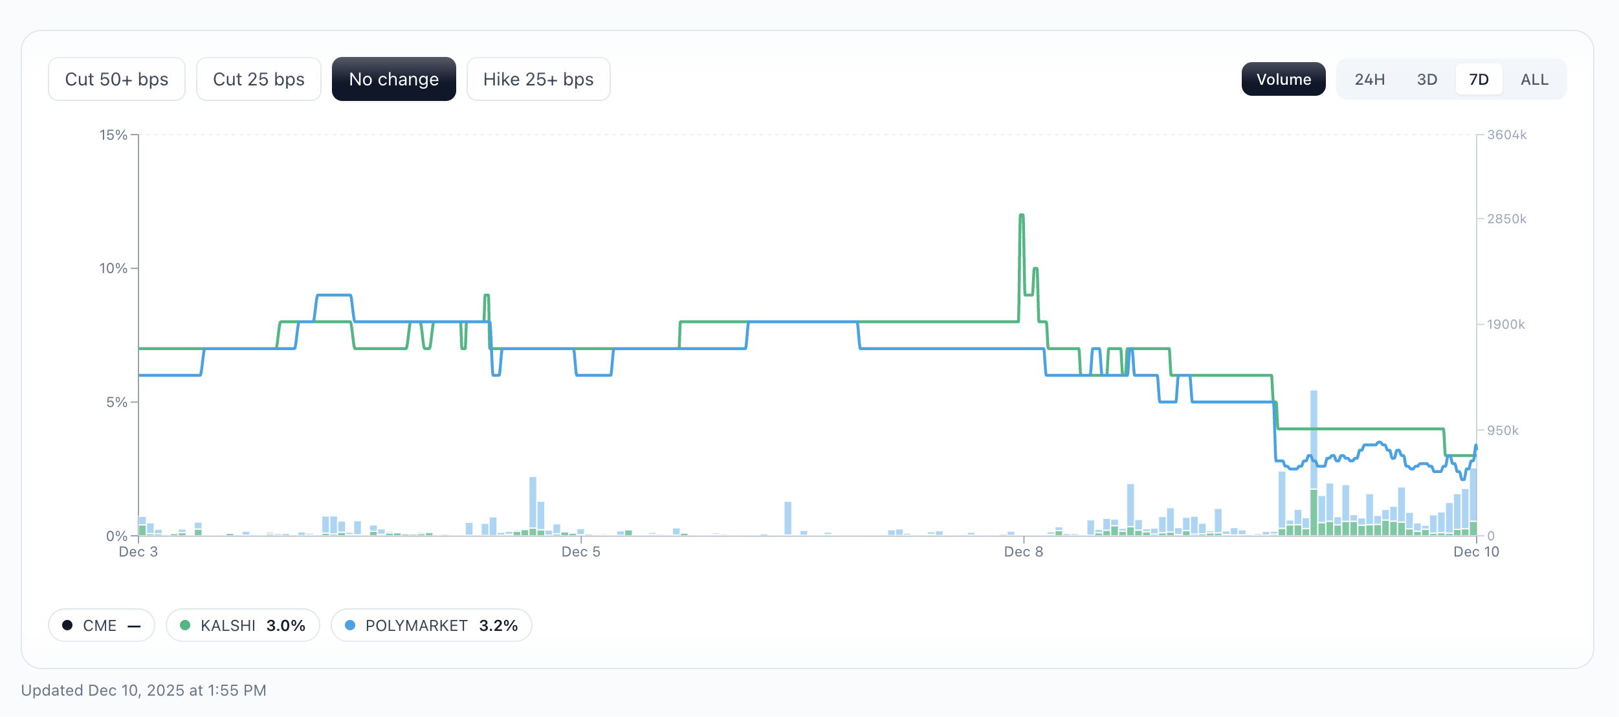
Task: Toggle POLYMARKET series via blue dot
Action: (351, 625)
